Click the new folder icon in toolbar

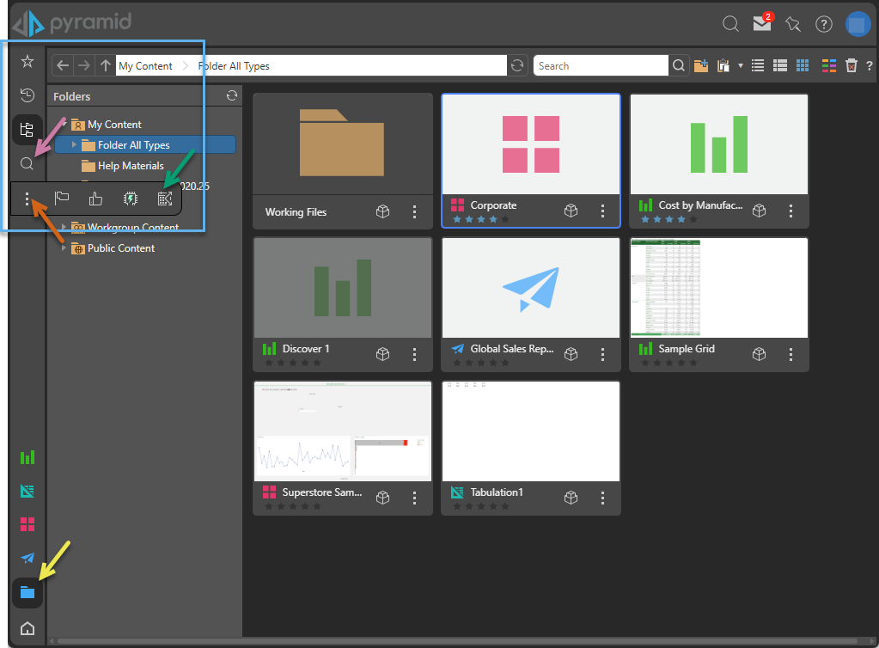tap(701, 65)
